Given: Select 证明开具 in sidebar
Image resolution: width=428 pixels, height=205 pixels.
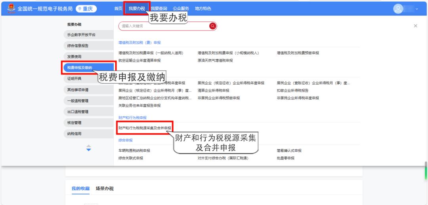Looking at the screenshot, I should 88,79.
